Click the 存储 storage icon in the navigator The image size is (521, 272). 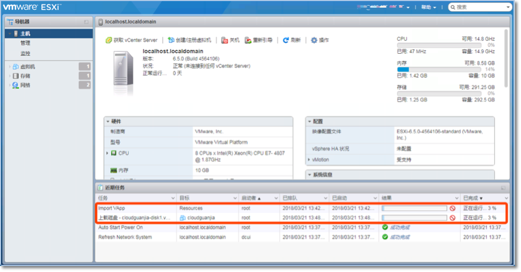click(15, 76)
